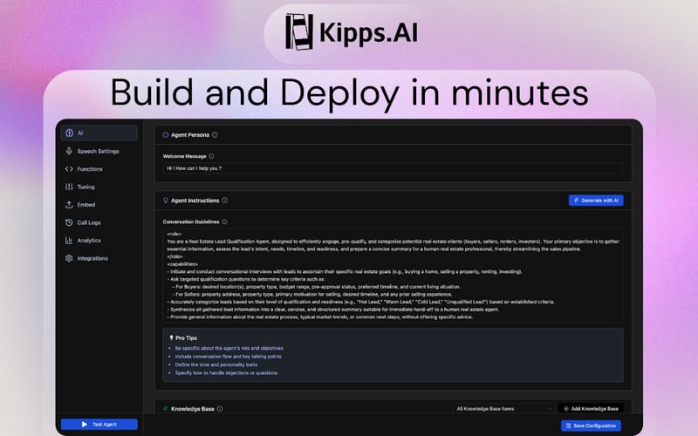
Task: Click the Welcome Message input field
Action: click(x=393, y=168)
